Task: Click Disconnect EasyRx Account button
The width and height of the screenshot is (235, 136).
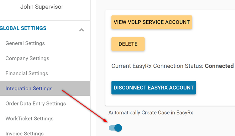Action: [154, 88]
